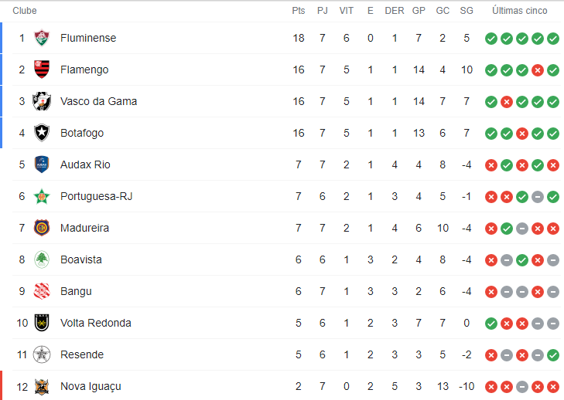The height and width of the screenshot is (400, 564).
Task: Click the Boavista tree crest
Action: click(x=42, y=259)
